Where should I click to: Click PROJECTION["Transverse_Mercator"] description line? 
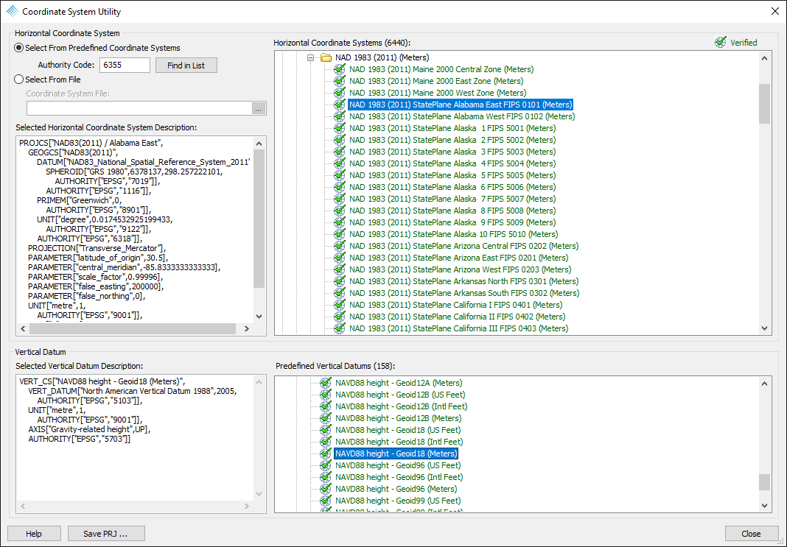[97, 248]
